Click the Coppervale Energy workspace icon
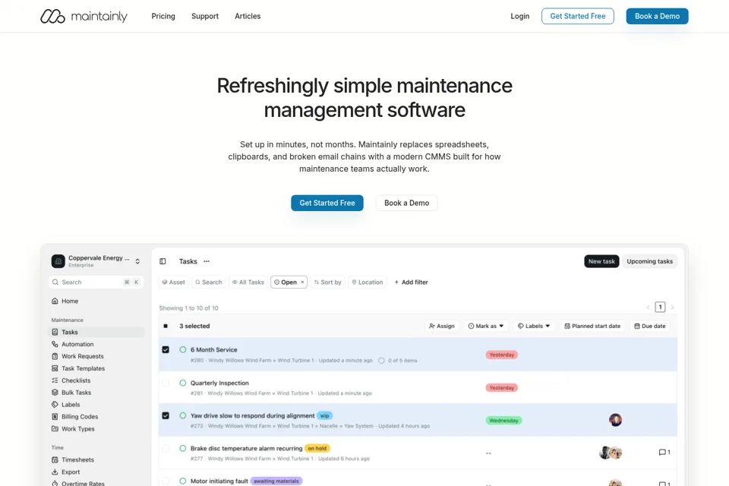This screenshot has height=486, width=729. (58, 261)
